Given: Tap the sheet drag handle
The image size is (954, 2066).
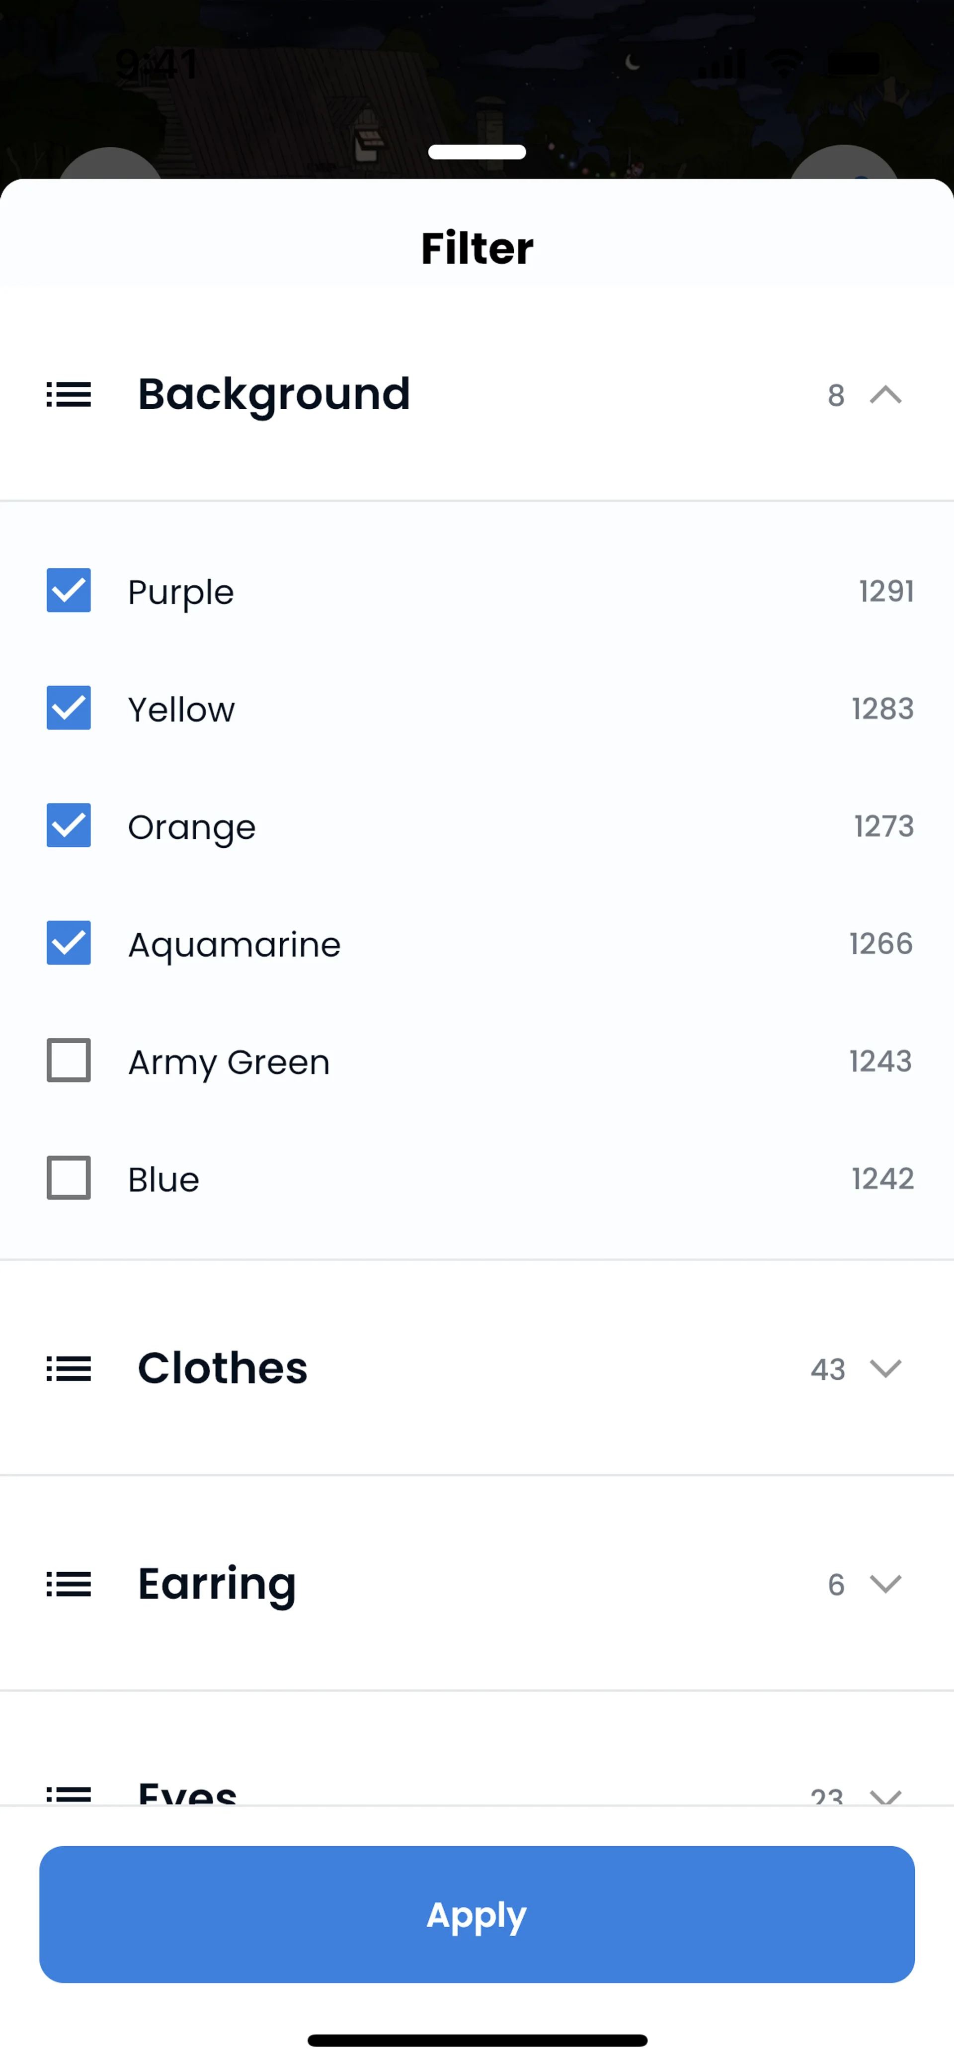Looking at the screenshot, I should [x=477, y=152].
